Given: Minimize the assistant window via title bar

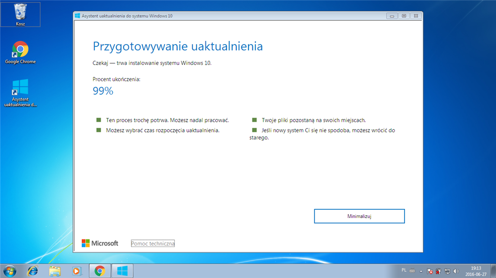Looking at the screenshot, I should pyautogui.click(x=392, y=16).
